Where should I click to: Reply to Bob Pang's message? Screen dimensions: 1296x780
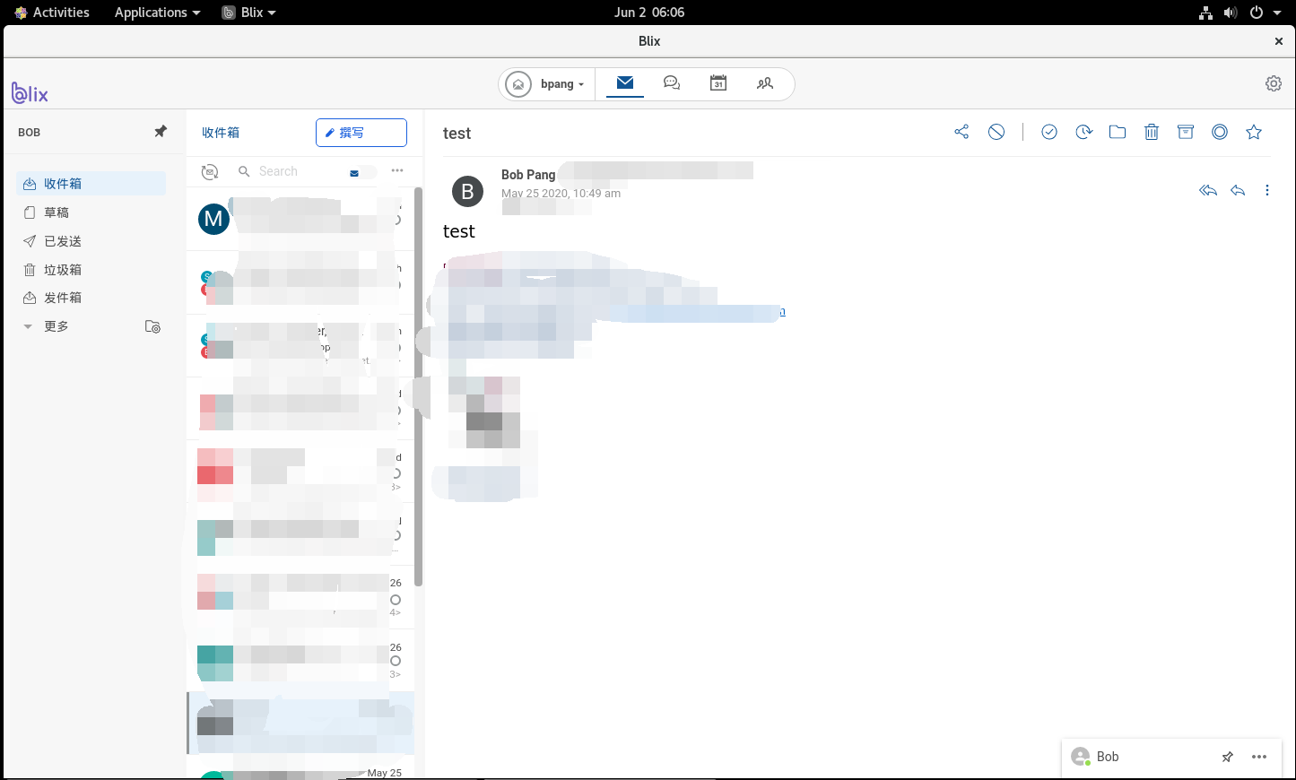(x=1238, y=190)
